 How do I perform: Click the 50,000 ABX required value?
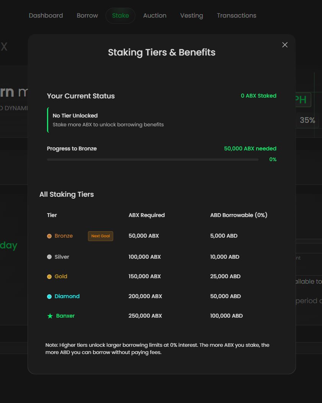point(144,236)
